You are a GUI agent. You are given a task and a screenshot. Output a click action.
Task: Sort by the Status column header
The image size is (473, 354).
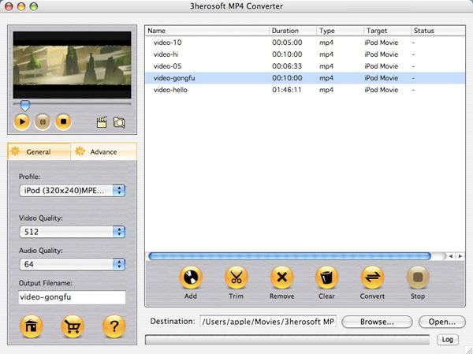tap(438, 31)
